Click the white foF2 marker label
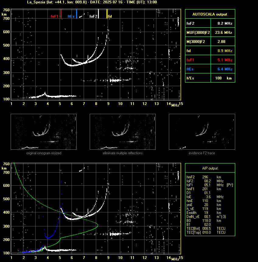Image resolution: width=258 pixels, height=262 pixels. click(93, 16)
